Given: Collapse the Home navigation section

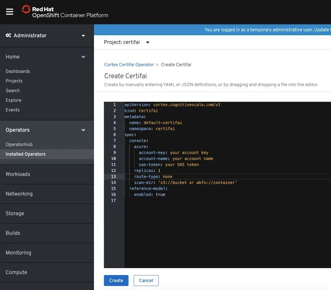Looking at the screenshot, I should (47, 57).
